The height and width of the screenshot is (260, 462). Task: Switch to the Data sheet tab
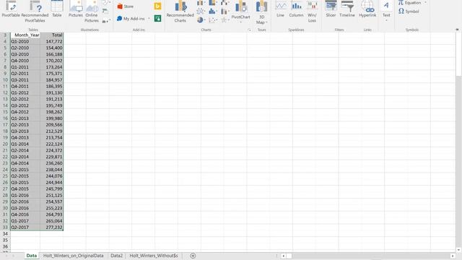tap(32, 256)
